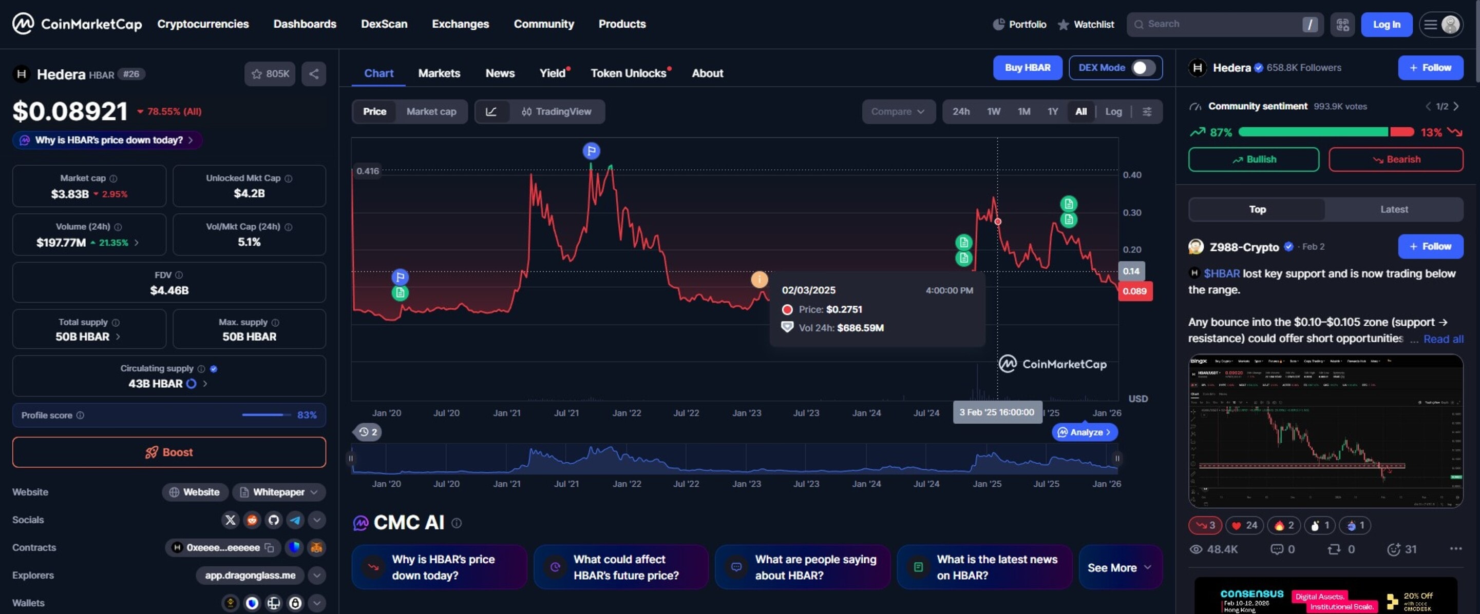Open the GitHub repository icon

(274, 520)
